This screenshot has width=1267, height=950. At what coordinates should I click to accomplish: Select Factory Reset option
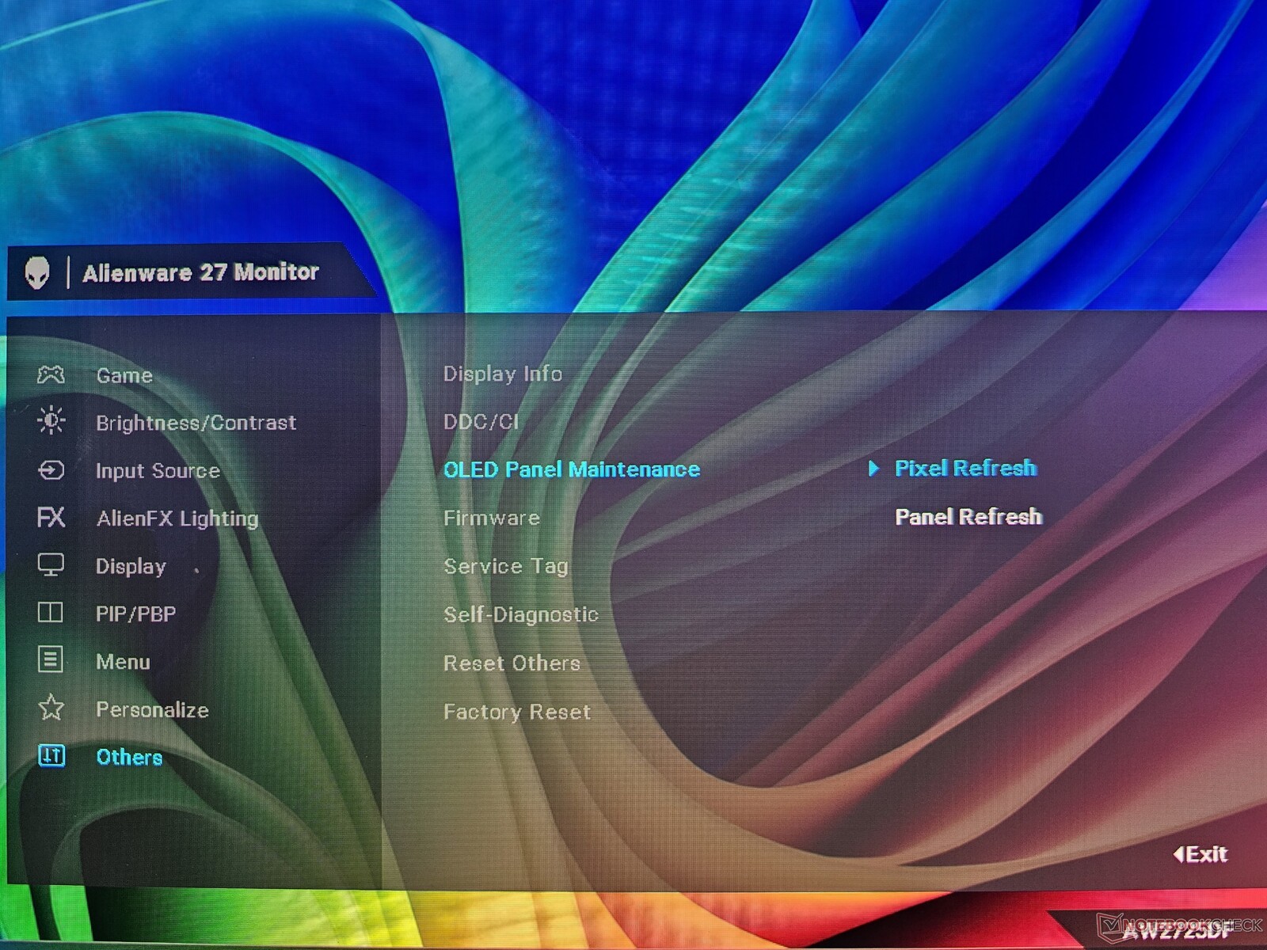pos(517,712)
